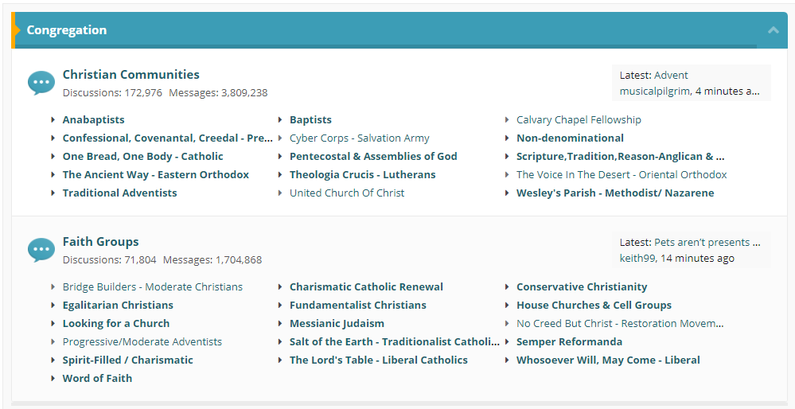Image resolution: width=795 pixels, height=409 pixels.
Task: Open latest thread 'Pets aren't presents'
Action: click(x=707, y=243)
